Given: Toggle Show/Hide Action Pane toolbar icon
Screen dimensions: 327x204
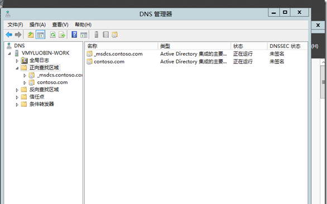Looking at the screenshot, I should (x=84, y=35).
